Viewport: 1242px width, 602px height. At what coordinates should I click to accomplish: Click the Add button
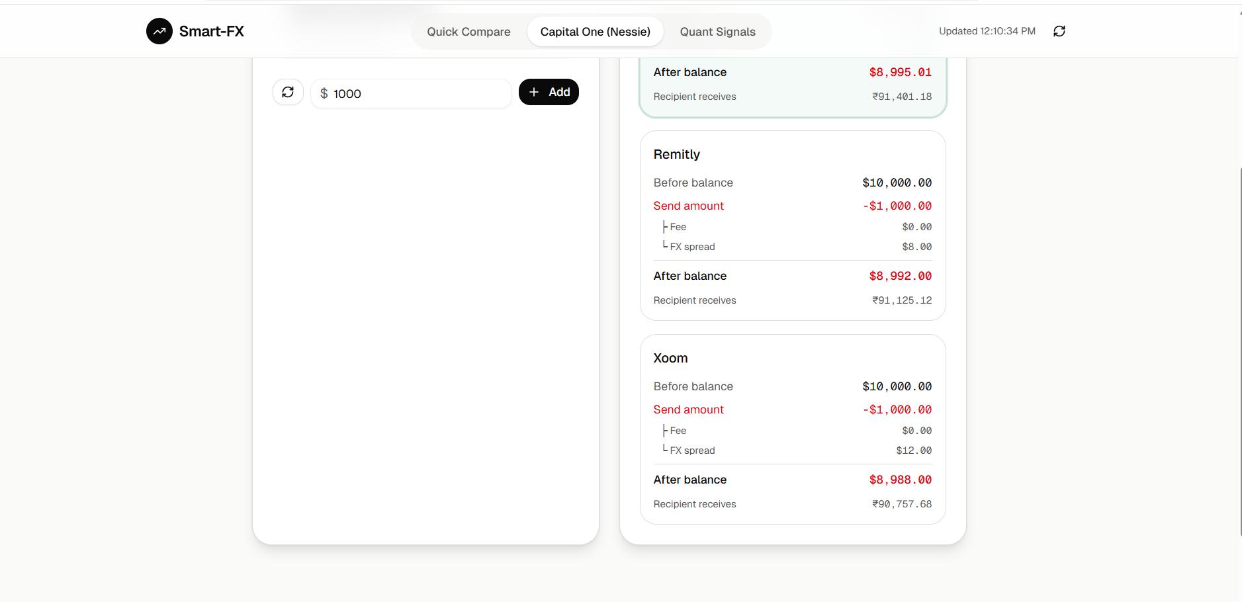click(549, 92)
